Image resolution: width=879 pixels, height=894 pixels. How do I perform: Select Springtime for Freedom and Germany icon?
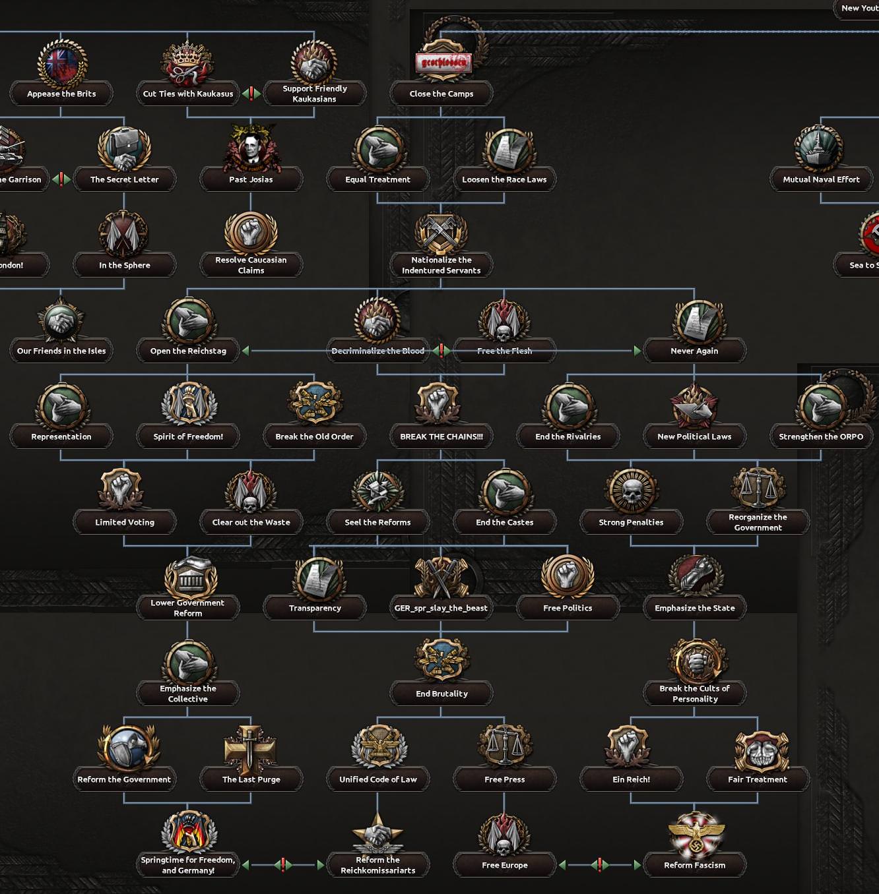pos(189,833)
